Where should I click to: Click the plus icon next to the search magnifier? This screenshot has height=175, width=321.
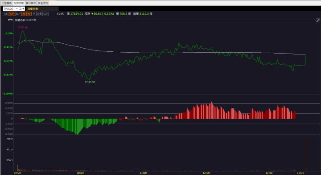coord(23,8)
